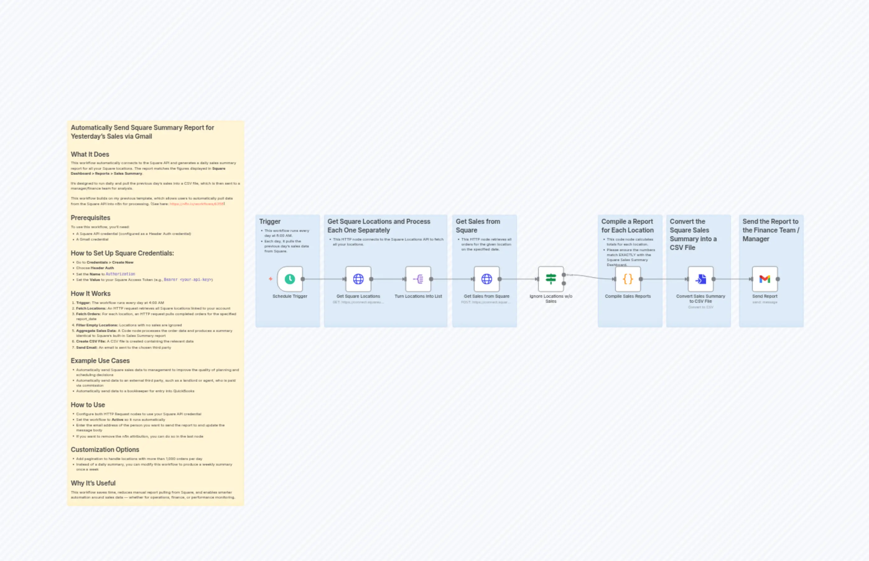Click the globe icon on Get Square Locations
Screen dimensions: 869x561
click(358, 279)
